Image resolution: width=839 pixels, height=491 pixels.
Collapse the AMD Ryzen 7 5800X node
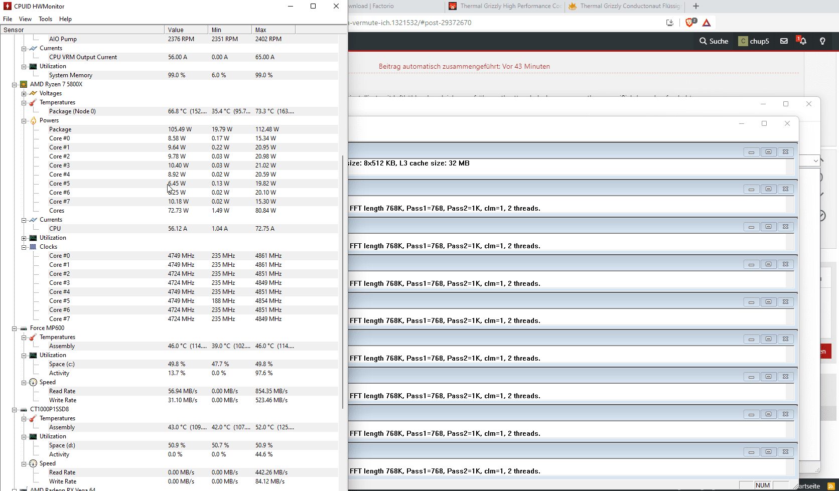click(x=15, y=84)
